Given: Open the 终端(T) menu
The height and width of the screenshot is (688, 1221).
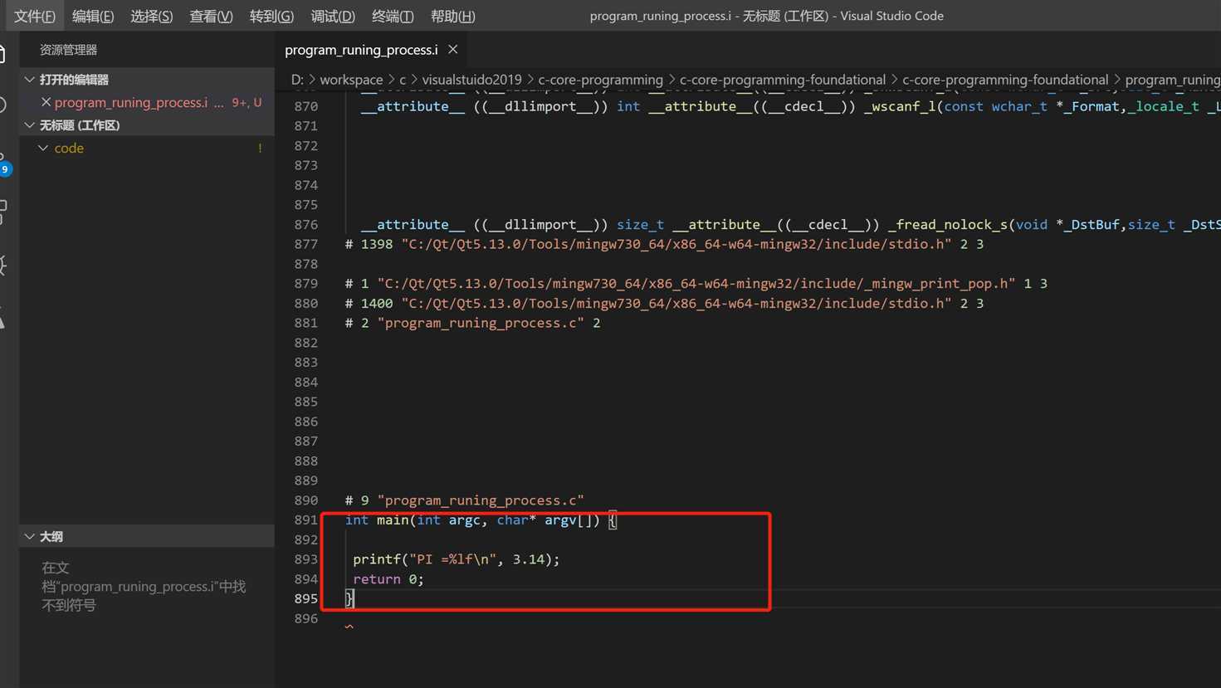Looking at the screenshot, I should [393, 16].
